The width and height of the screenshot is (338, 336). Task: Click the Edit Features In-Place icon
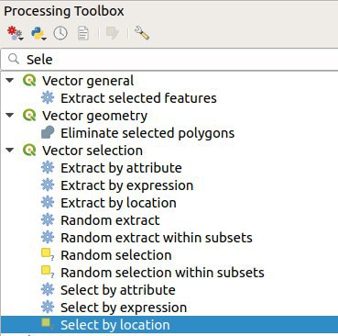pyautogui.click(x=112, y=33)
